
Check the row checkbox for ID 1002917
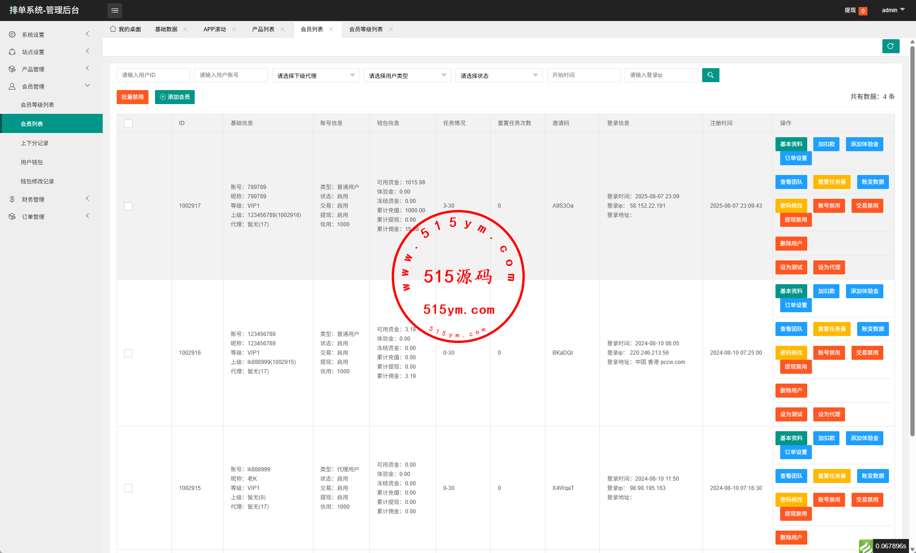point(128,206)
